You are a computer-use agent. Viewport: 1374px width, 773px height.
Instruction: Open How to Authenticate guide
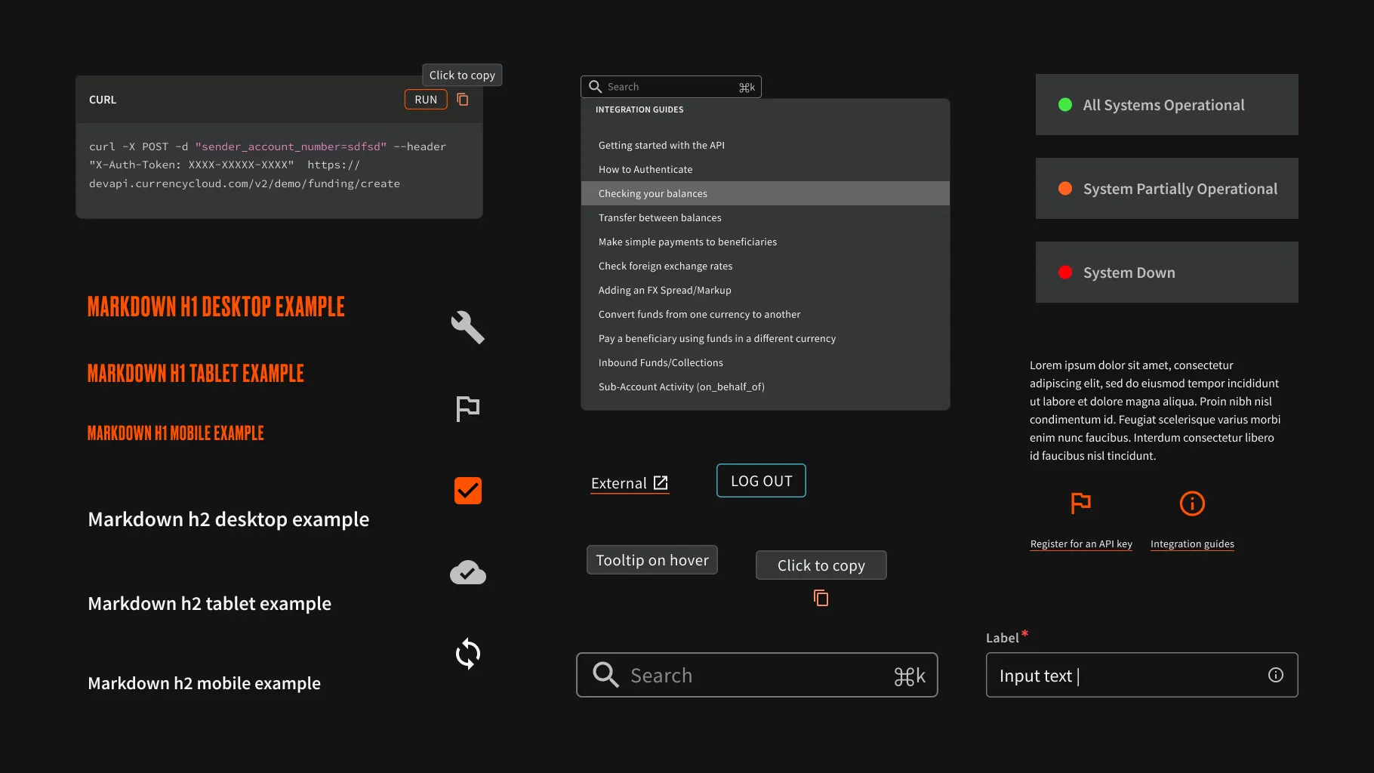pos(766,169)
